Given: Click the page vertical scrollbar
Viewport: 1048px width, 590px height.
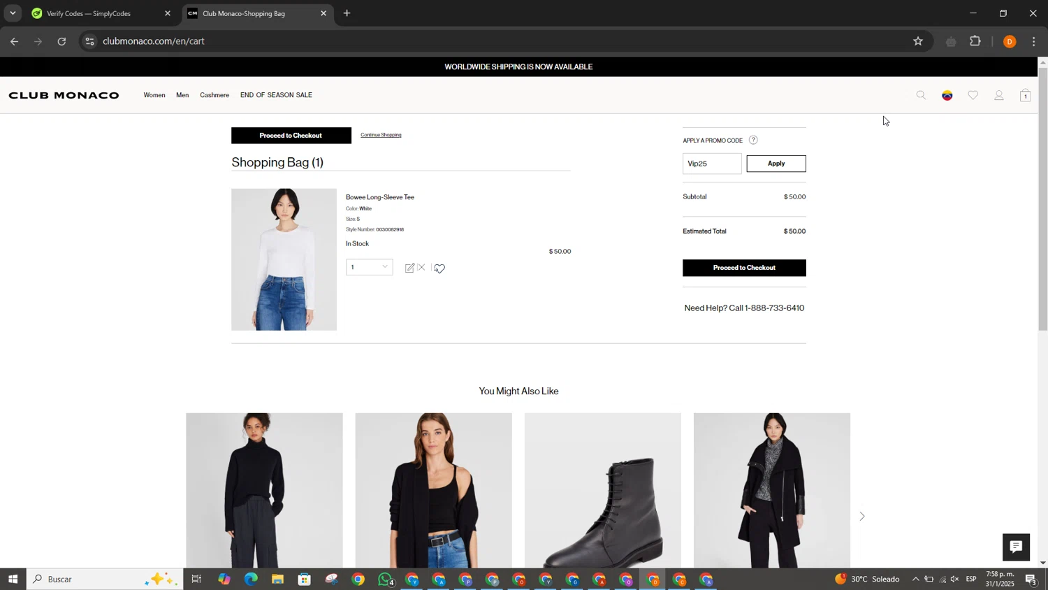Looking at the screenshot, I should point(1042,199).
